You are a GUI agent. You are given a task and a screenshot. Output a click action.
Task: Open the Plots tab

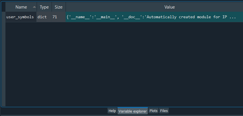click(x=154, y=111)
